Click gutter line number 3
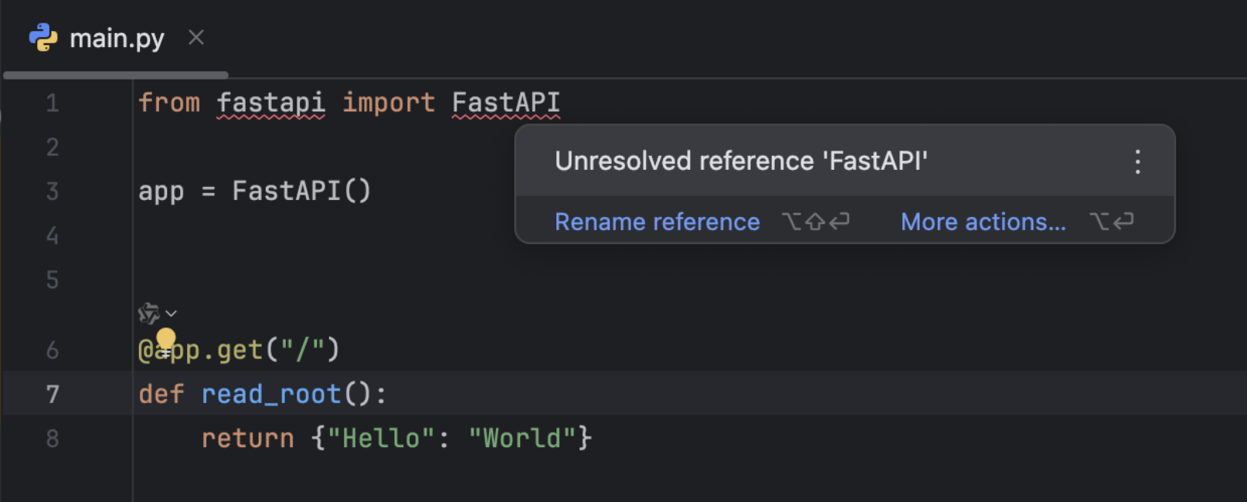The width and height of the screenshot is (1247, 502). [53, 191]
